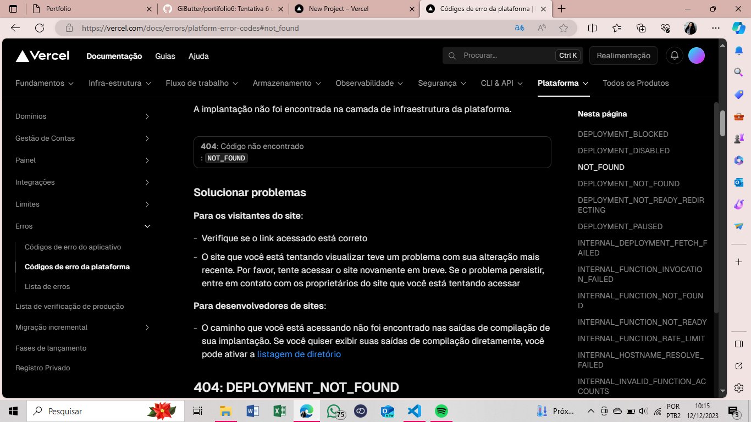This screenshot has width=751, height=422.
Task: Open the tab actions menu icon
Action: (x=13, y=9)
